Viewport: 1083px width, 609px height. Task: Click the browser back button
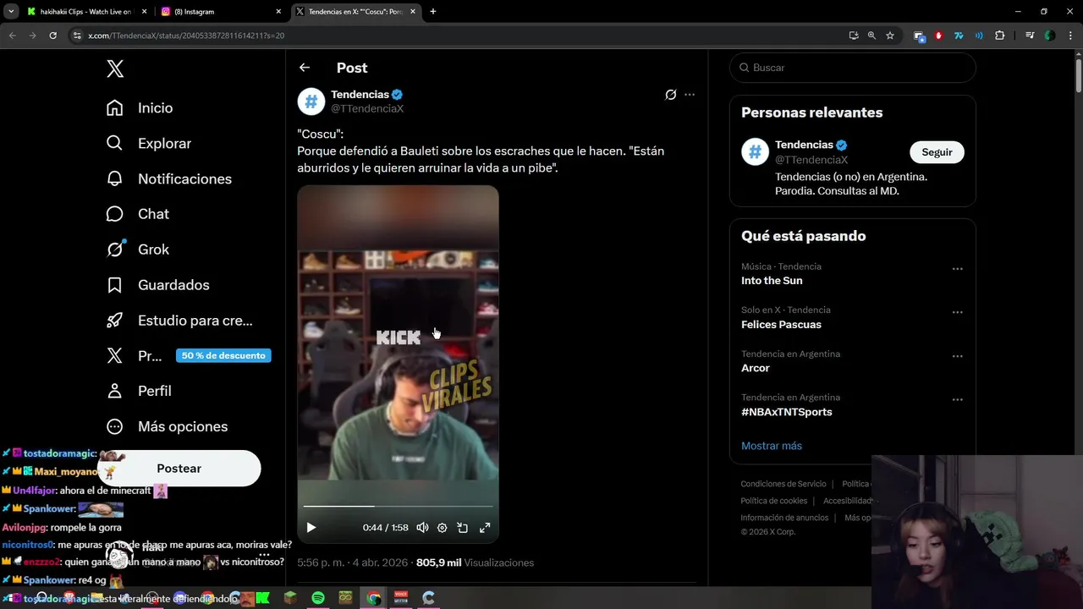point(12,36)
